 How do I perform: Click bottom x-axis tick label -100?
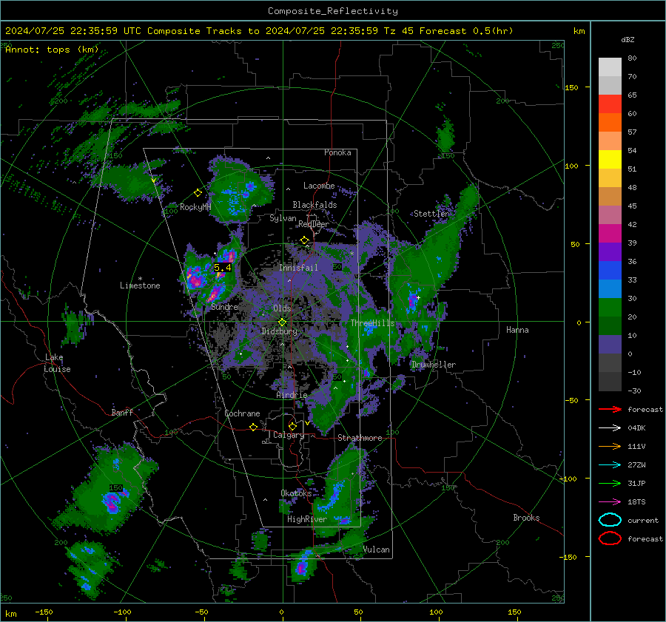(122, 612)
